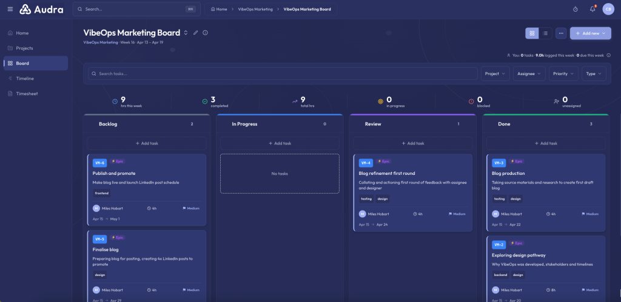Click VibeOps Marketing Board breadcrumb item
The height and width of the screenshot is (302, 621).
pyautogui.click(x=307, y=9)
